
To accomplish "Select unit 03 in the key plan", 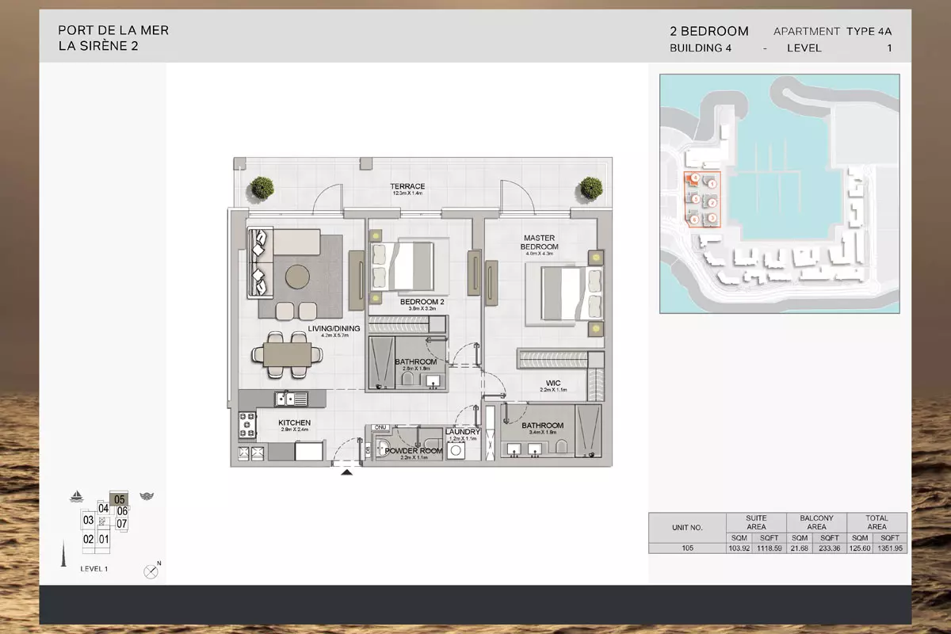I will coord(88,520).
